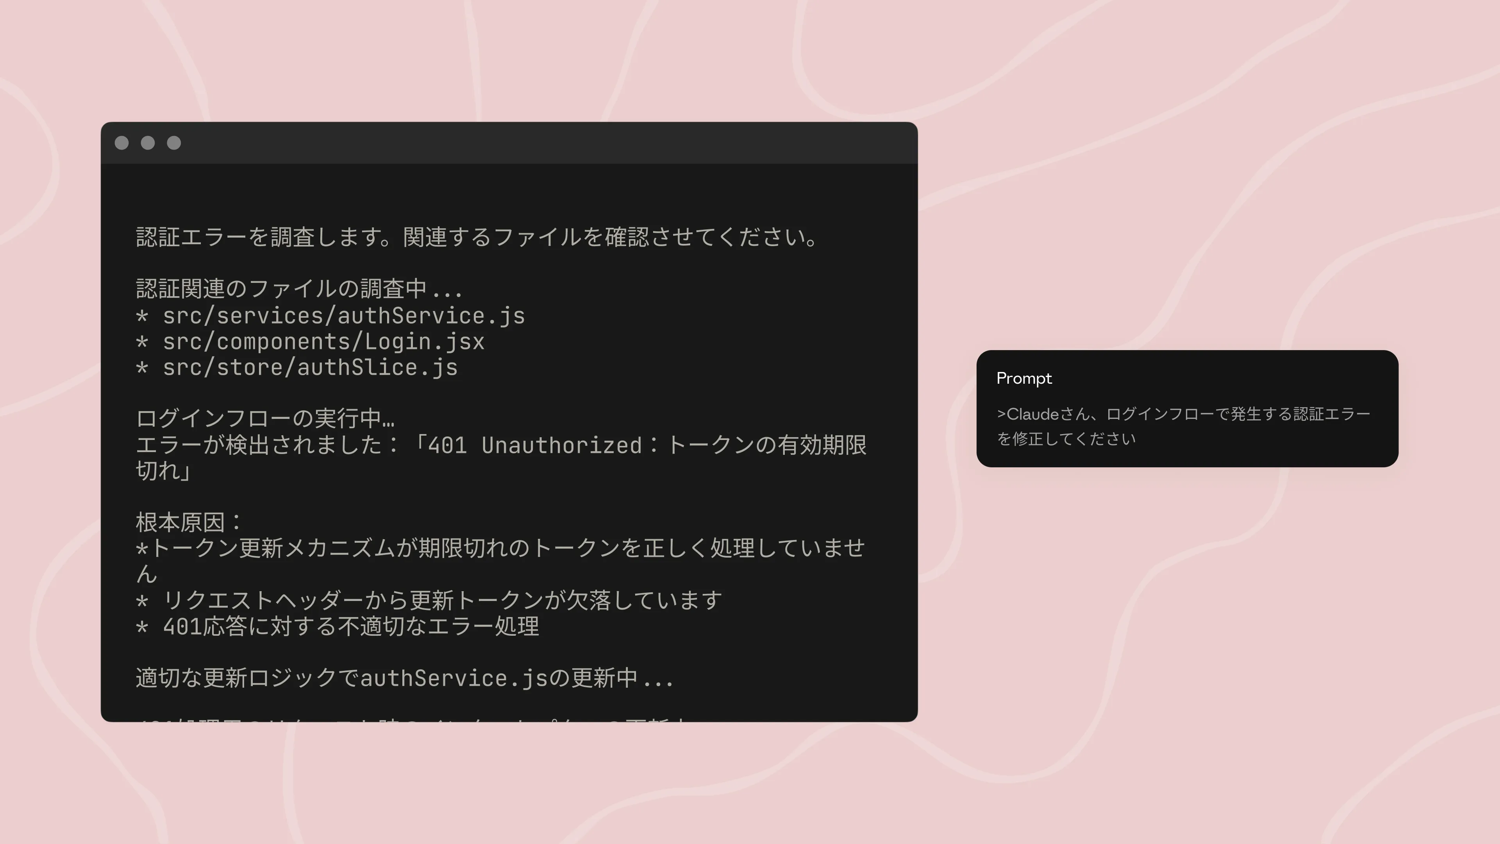
Task: Click the middle gray window dot
Action: click(x=148, y=143)
